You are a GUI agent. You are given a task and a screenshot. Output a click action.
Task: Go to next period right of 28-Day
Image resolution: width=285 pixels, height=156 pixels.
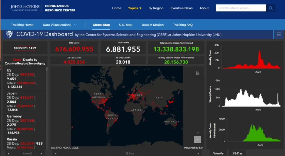(x=198, y=154)
